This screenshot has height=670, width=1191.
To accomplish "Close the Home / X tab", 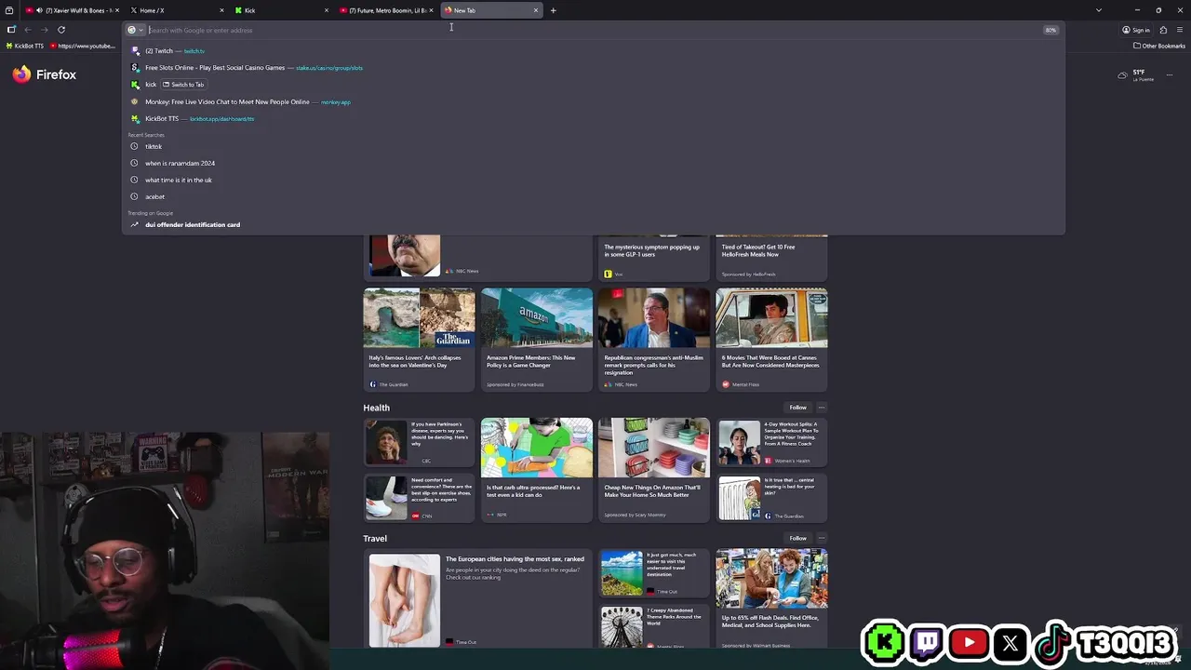I will click(221, 10).
